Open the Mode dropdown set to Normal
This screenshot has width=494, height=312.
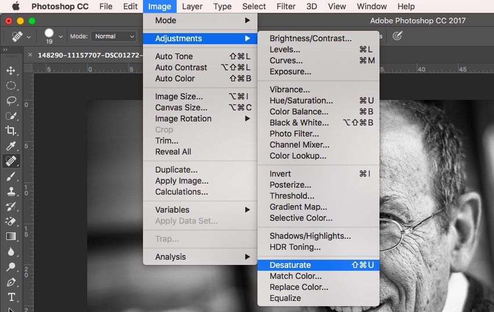click(114, 36)
